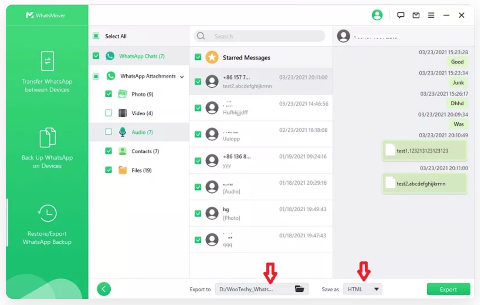Open the user account profile icon

(377, 15)
